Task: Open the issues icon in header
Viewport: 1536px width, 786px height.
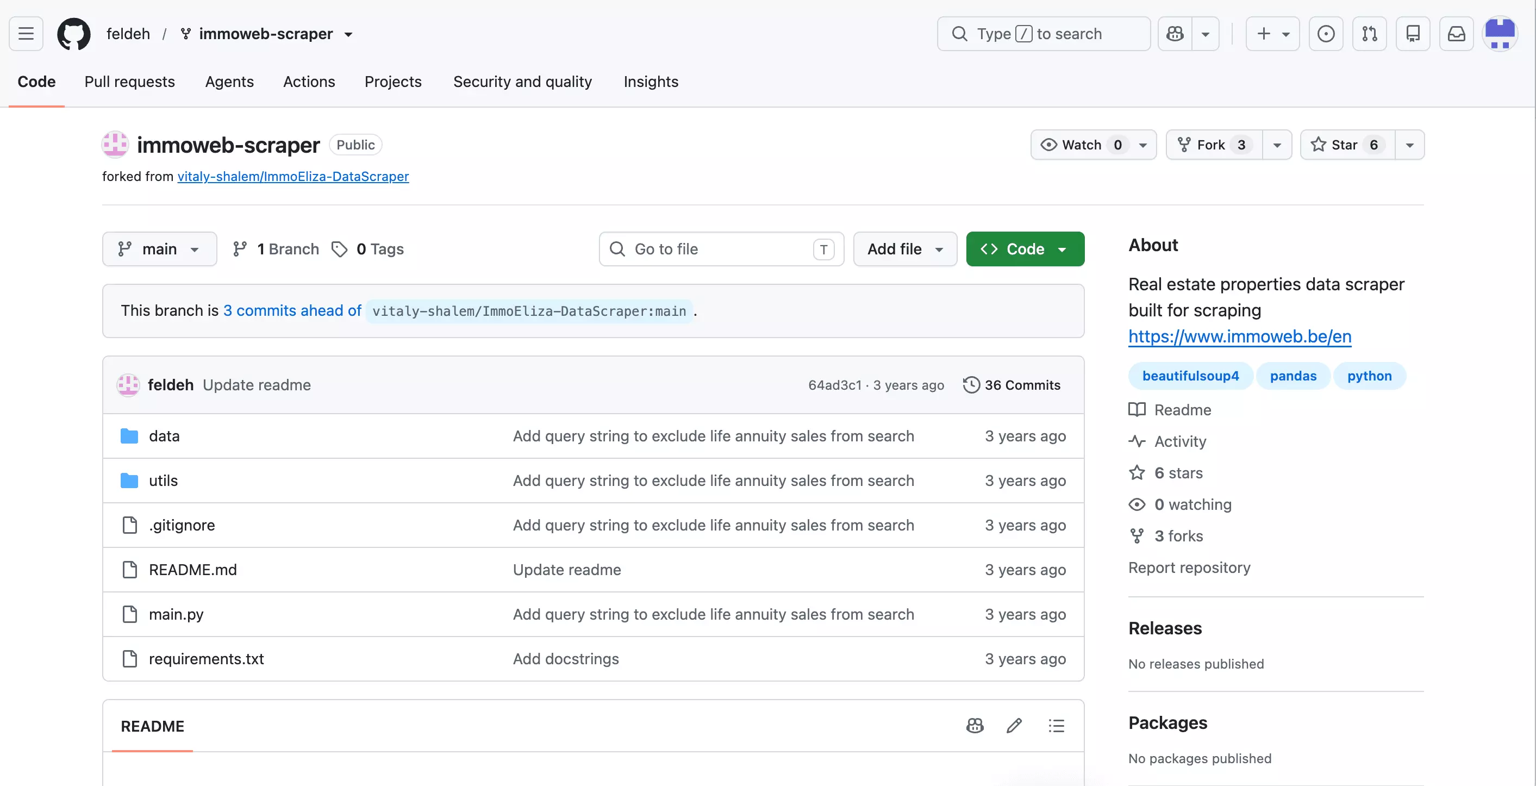Action: coord(1326,34)
